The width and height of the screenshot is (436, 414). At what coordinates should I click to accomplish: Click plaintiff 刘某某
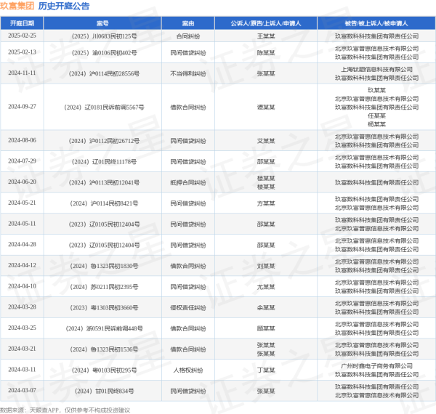coord(266,266)
